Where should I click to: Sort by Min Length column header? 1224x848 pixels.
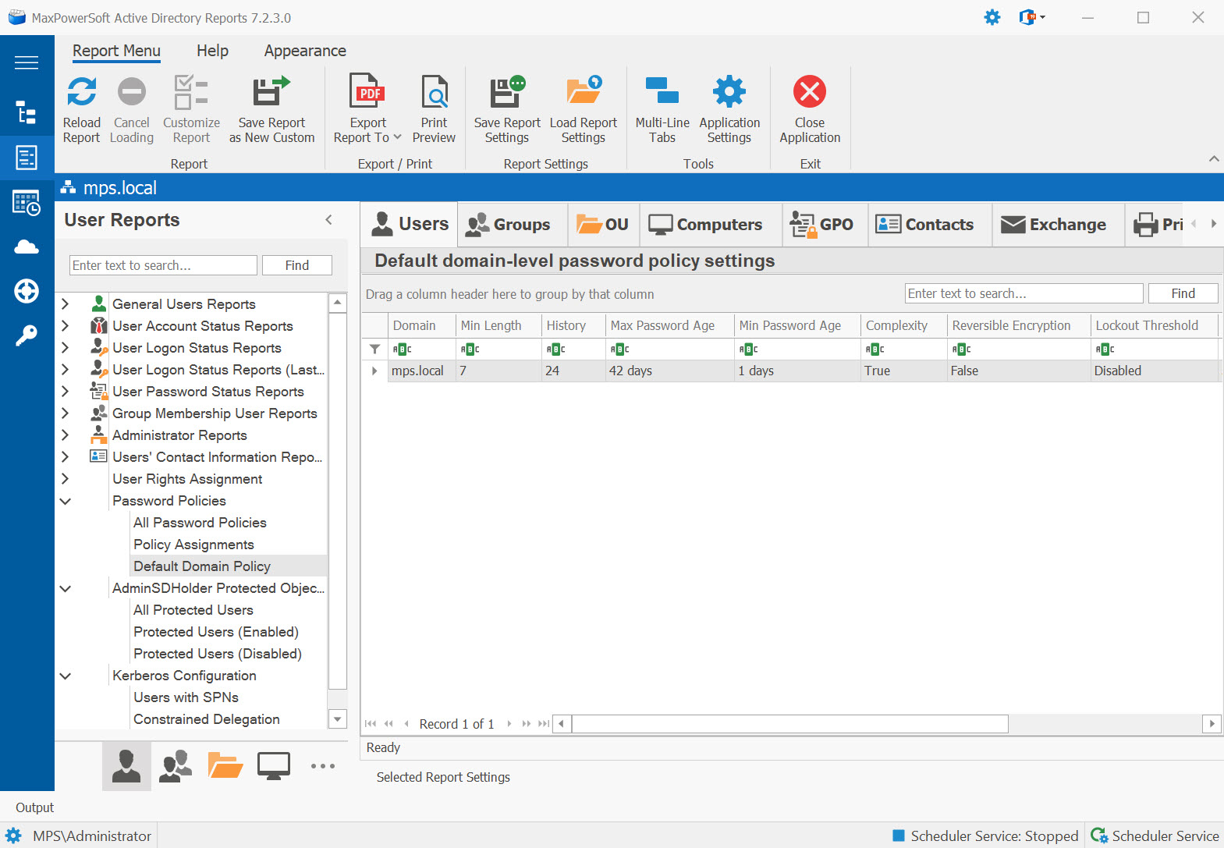pos(498,325)
